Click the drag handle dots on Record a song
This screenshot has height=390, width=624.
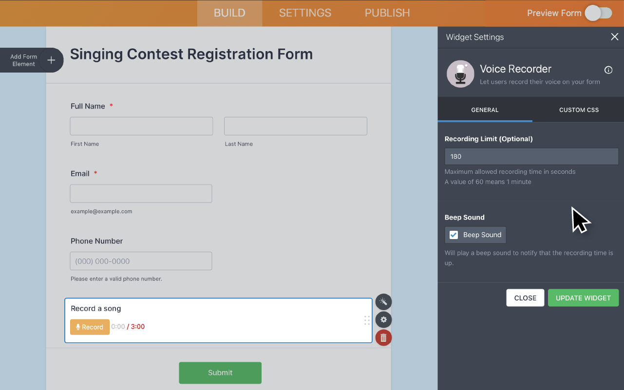point(367,320)
